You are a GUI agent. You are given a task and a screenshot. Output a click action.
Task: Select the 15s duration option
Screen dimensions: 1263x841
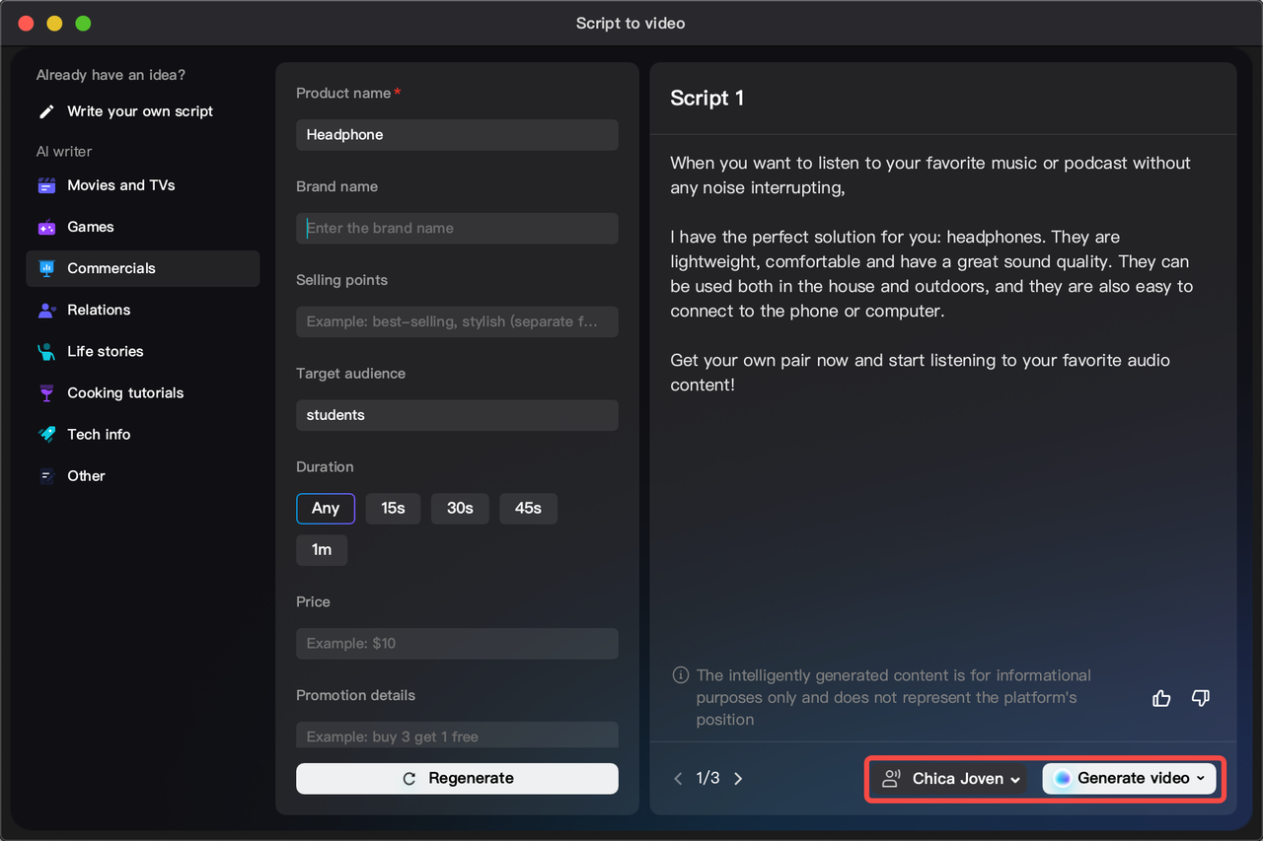tap(393, 508)
